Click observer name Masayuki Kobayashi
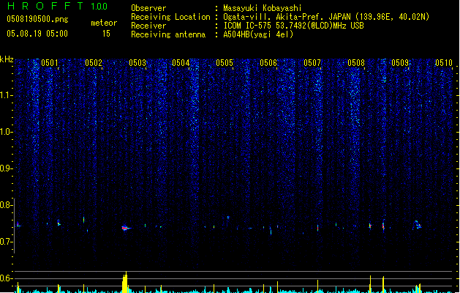The height and width of the screenshot is (293, 460). [x=263, y=8]
